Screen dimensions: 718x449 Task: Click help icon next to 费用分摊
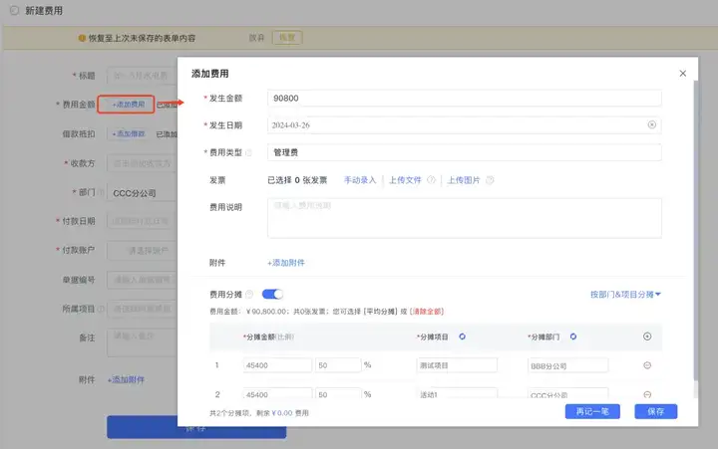(249, 294)
